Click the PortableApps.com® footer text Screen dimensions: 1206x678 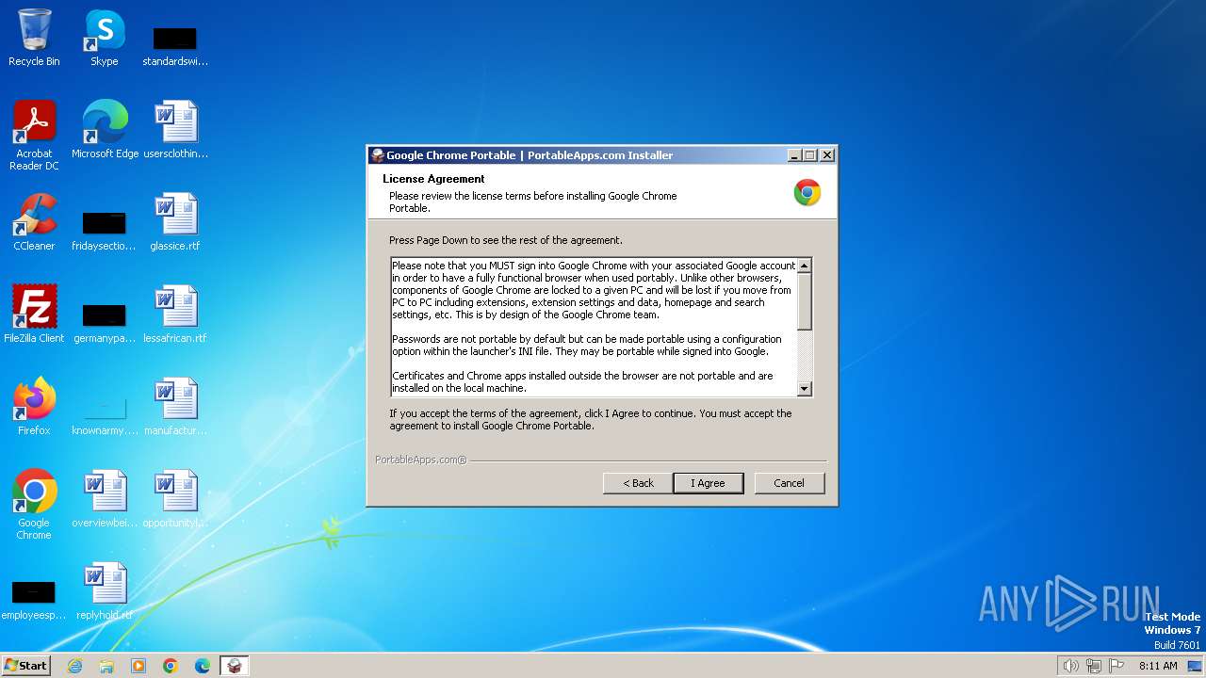coord(421,460)
